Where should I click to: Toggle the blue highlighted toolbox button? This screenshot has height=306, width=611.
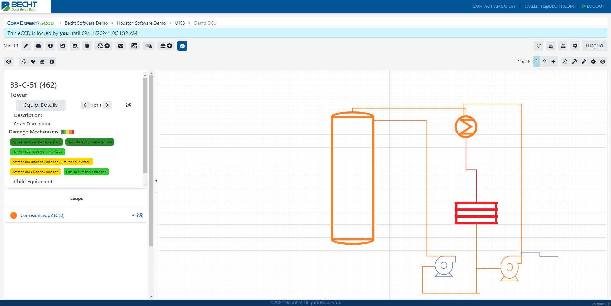182,46
